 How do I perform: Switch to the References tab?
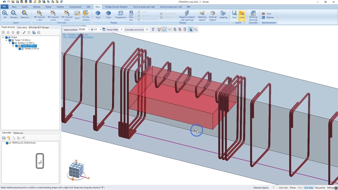tap(18, 133)
